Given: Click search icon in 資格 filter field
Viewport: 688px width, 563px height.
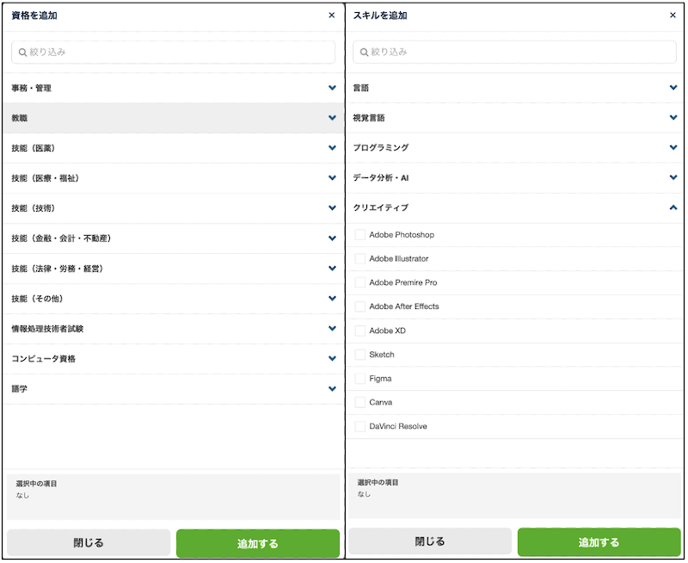Looking at the screenshot, I should (x=22, y=53).
